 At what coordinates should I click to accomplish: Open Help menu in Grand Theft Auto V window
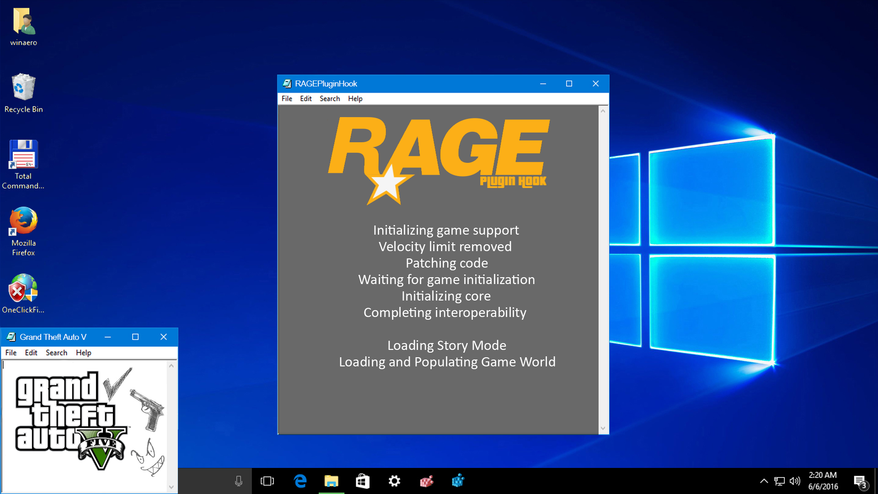pyautogui.click(x=83, y=353)
